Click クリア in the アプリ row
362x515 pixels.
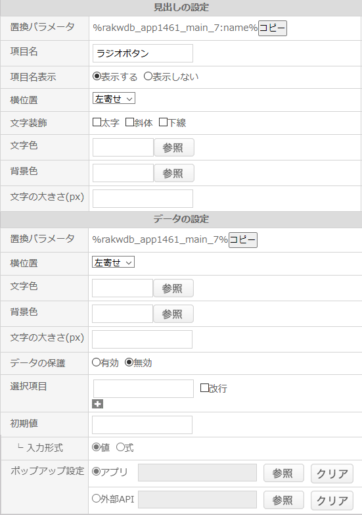pyautogui.click(x=332, y=474)
